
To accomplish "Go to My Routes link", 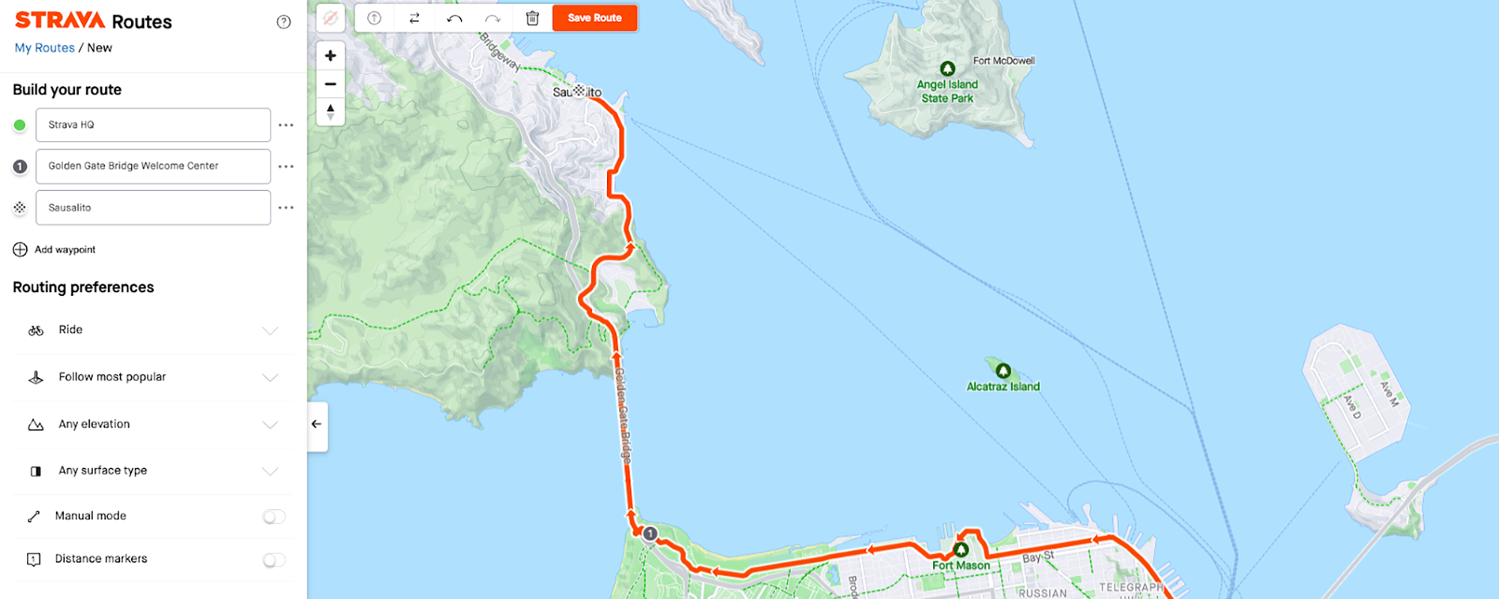I will 45,48.
